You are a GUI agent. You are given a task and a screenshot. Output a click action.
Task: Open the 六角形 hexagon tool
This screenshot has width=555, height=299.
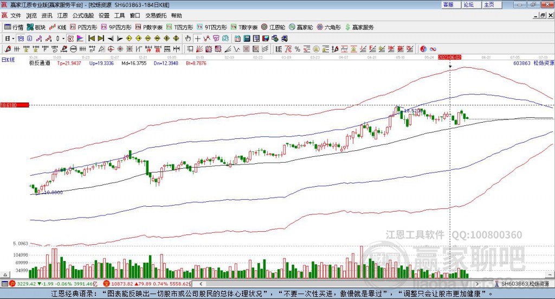point(329,27)
